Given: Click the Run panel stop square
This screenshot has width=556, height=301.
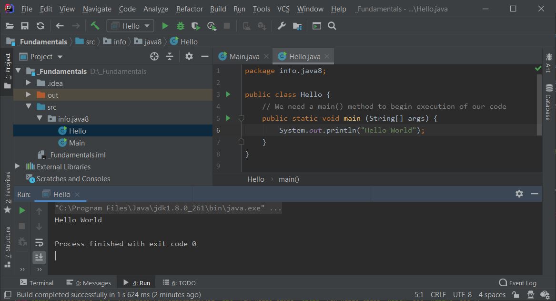Looking at the screenshot, I should tap(22, 226).
